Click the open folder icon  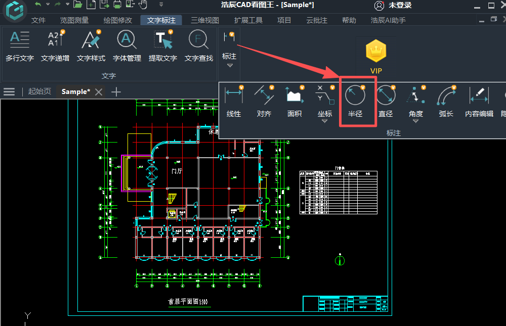[77, 4]
